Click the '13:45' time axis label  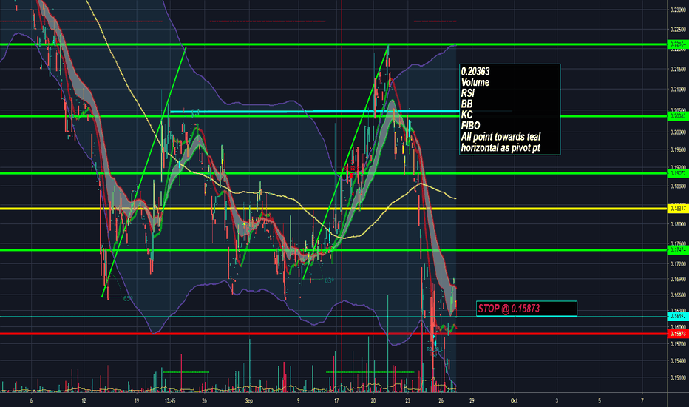tap(170, 401)
